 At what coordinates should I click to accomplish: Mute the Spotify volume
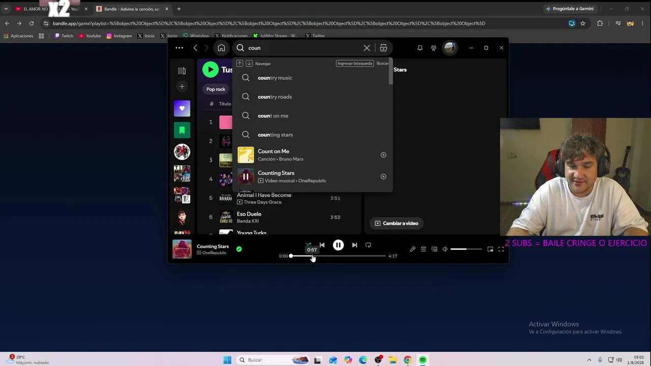[445, 249]
